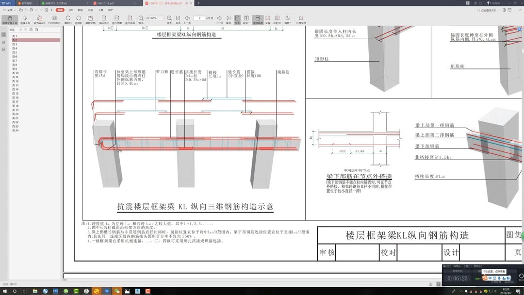Open the PDF to image converter
This screenshot has width=524, height=295.
[x=53, y=19]
